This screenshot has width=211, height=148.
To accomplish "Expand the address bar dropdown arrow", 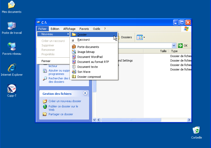I will point(174,46).
